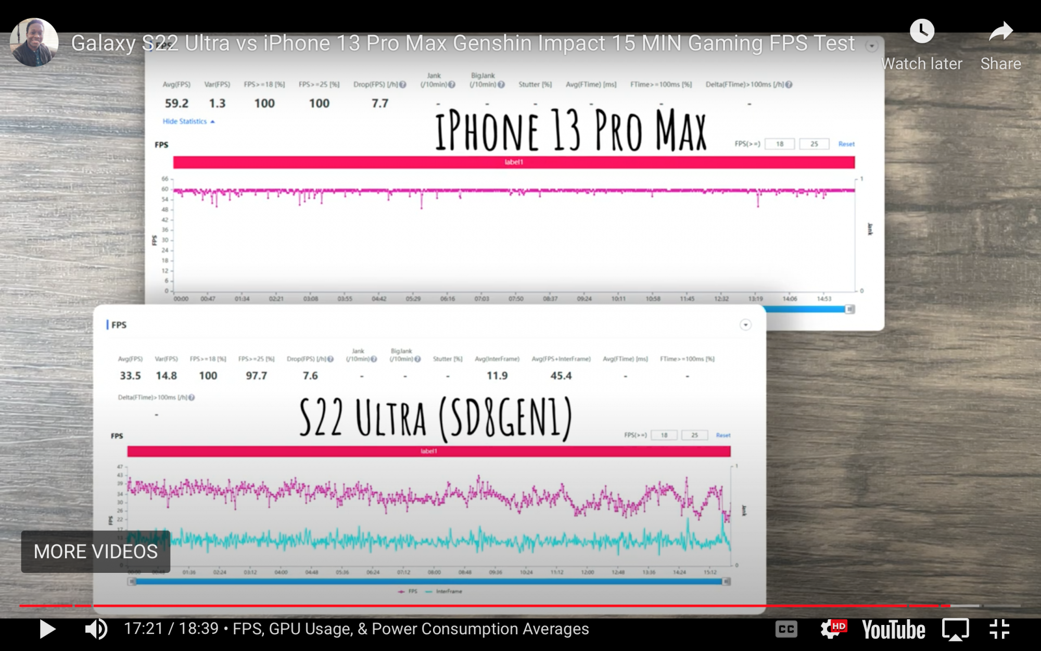Open the channel avatar
The width and height of the screenshot is (1041, 651).
34,43
